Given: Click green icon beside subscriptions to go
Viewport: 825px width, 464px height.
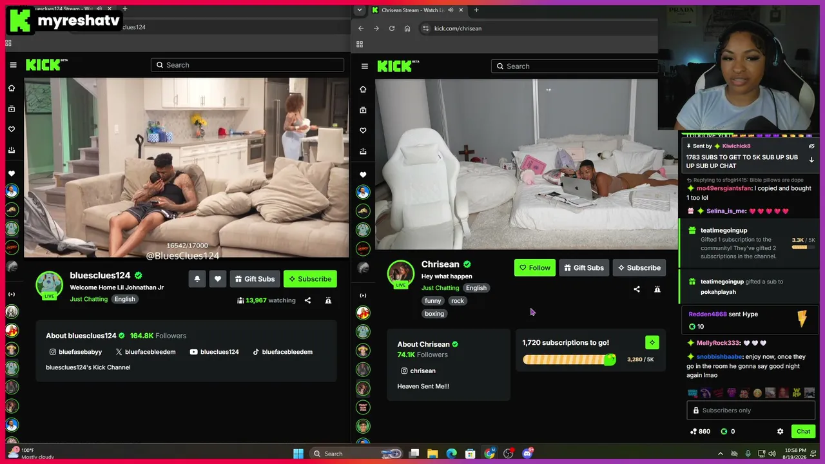Looking at the screenshot, I should point(652,342).
